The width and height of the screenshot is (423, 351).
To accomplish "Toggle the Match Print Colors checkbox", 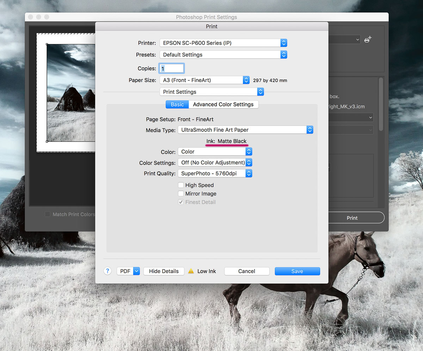I will point(47,214).
